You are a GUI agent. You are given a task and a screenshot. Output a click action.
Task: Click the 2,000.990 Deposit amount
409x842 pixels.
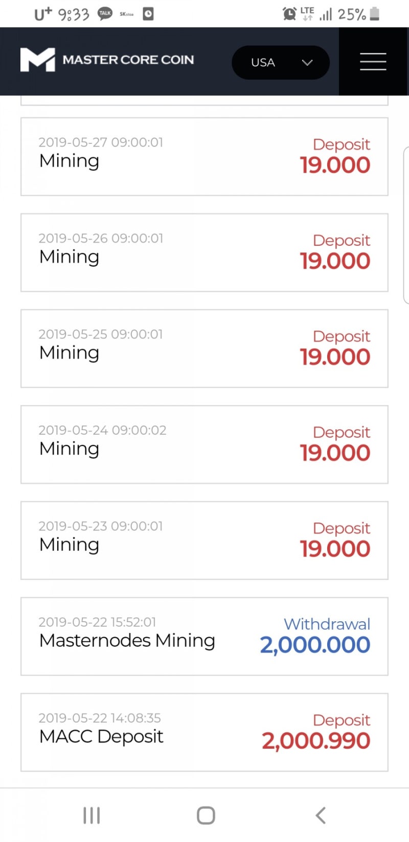(x=316, y=741)
